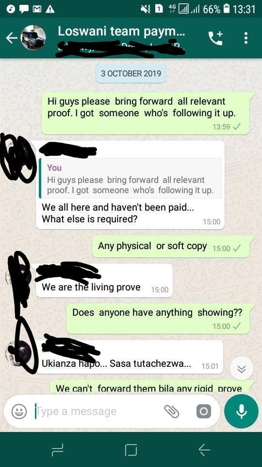Tap the 3 October 2019 date label
This screenshot has height=467, width=262.
coord(131,73)
